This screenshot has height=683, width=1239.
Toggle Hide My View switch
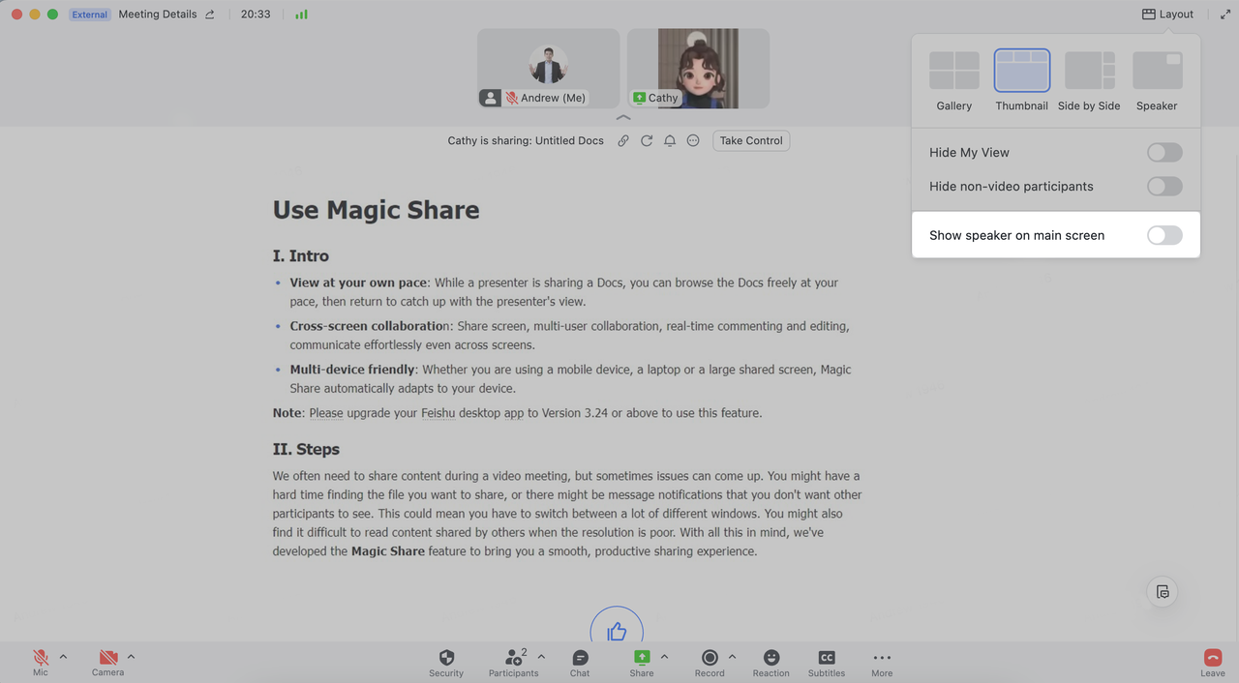(1164, 153)
